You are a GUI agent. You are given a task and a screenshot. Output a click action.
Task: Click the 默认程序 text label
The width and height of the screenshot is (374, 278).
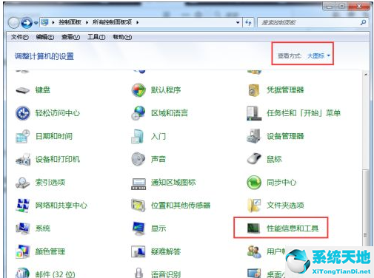pos(166,90)
